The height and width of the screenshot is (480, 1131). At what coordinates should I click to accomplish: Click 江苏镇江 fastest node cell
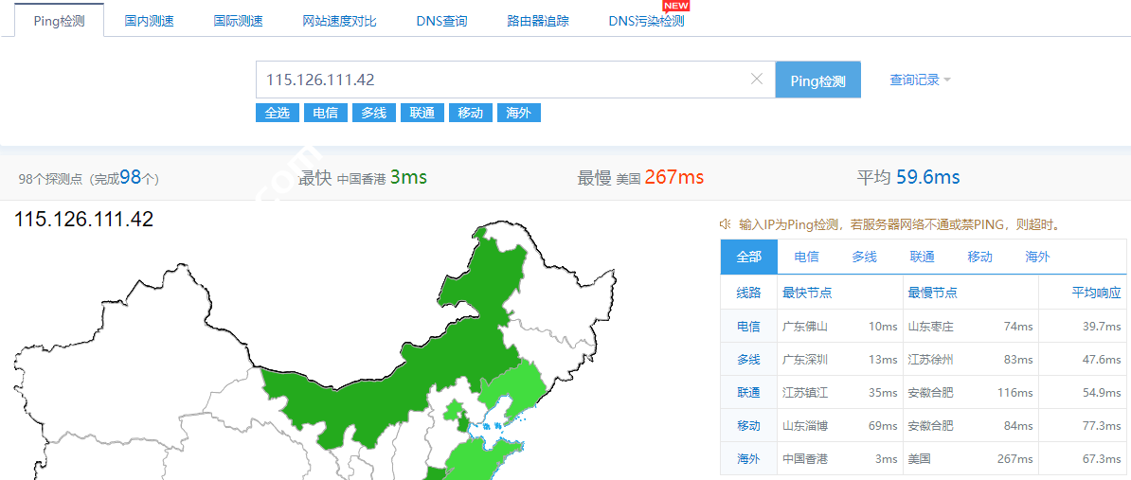coord(805,393)
